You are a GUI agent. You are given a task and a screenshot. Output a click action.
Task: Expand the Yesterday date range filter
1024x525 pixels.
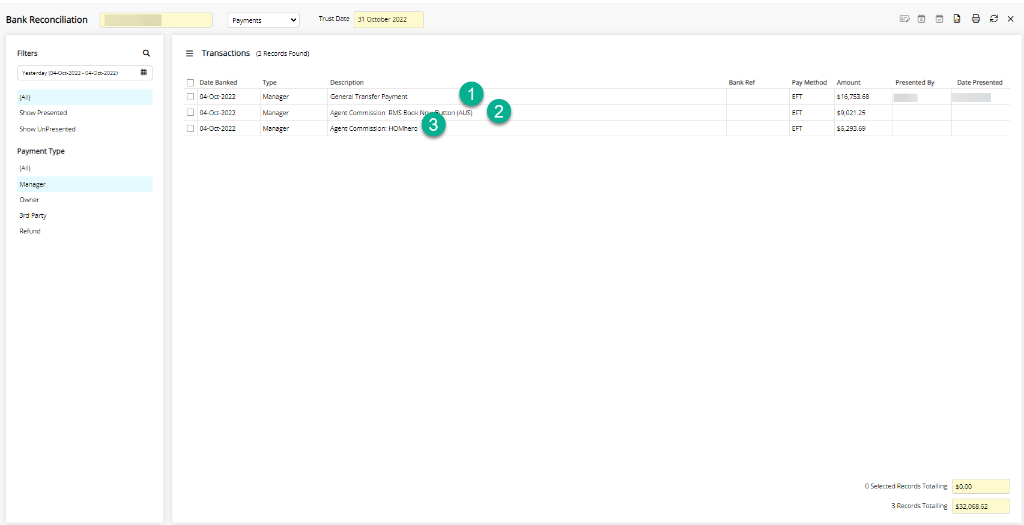pyautogui.click(x=78, y=73)
